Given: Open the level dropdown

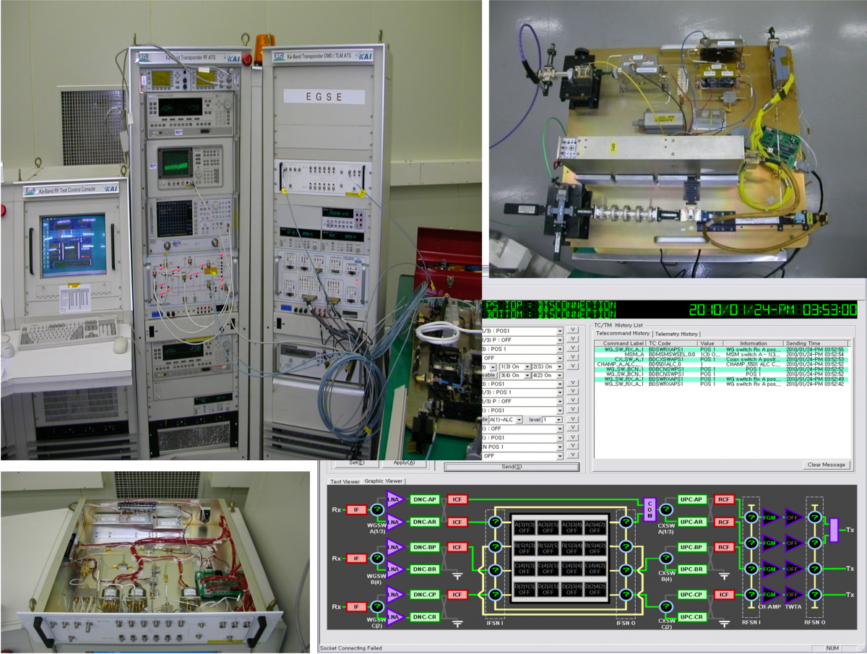Looking at the screenshot, I should 557,419.
